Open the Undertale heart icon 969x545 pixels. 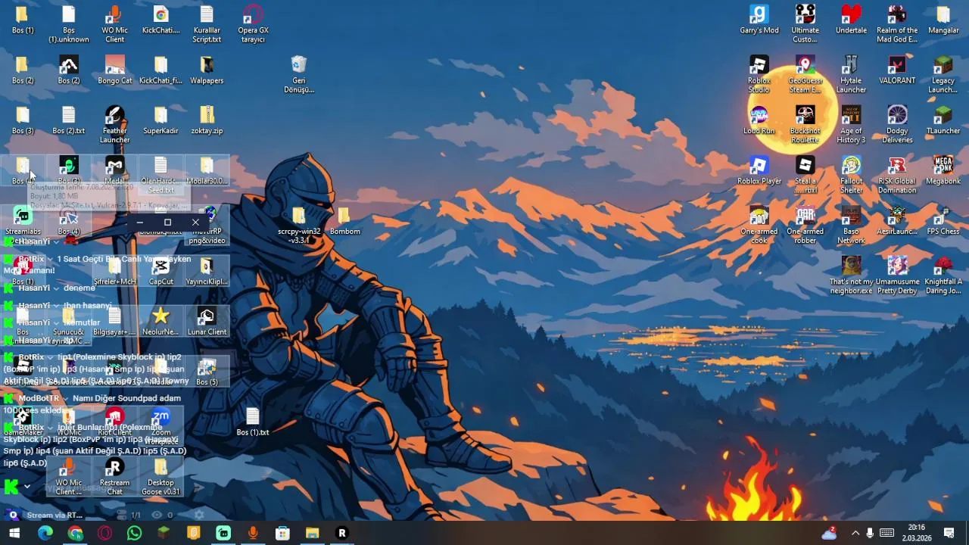point(851,20)
